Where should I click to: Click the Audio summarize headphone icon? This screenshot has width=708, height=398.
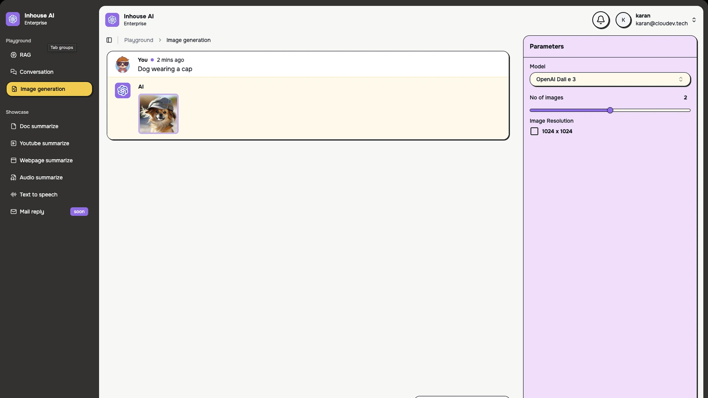[14, 178]
